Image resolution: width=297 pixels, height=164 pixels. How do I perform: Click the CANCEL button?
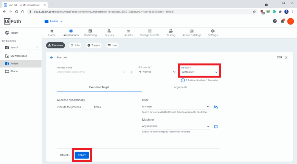click(65, 155)
